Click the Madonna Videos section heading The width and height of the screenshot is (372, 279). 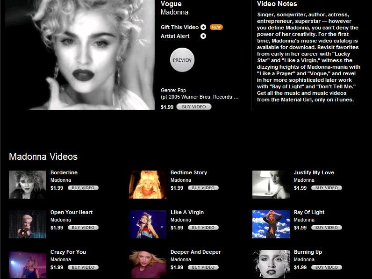click(43, 157)
